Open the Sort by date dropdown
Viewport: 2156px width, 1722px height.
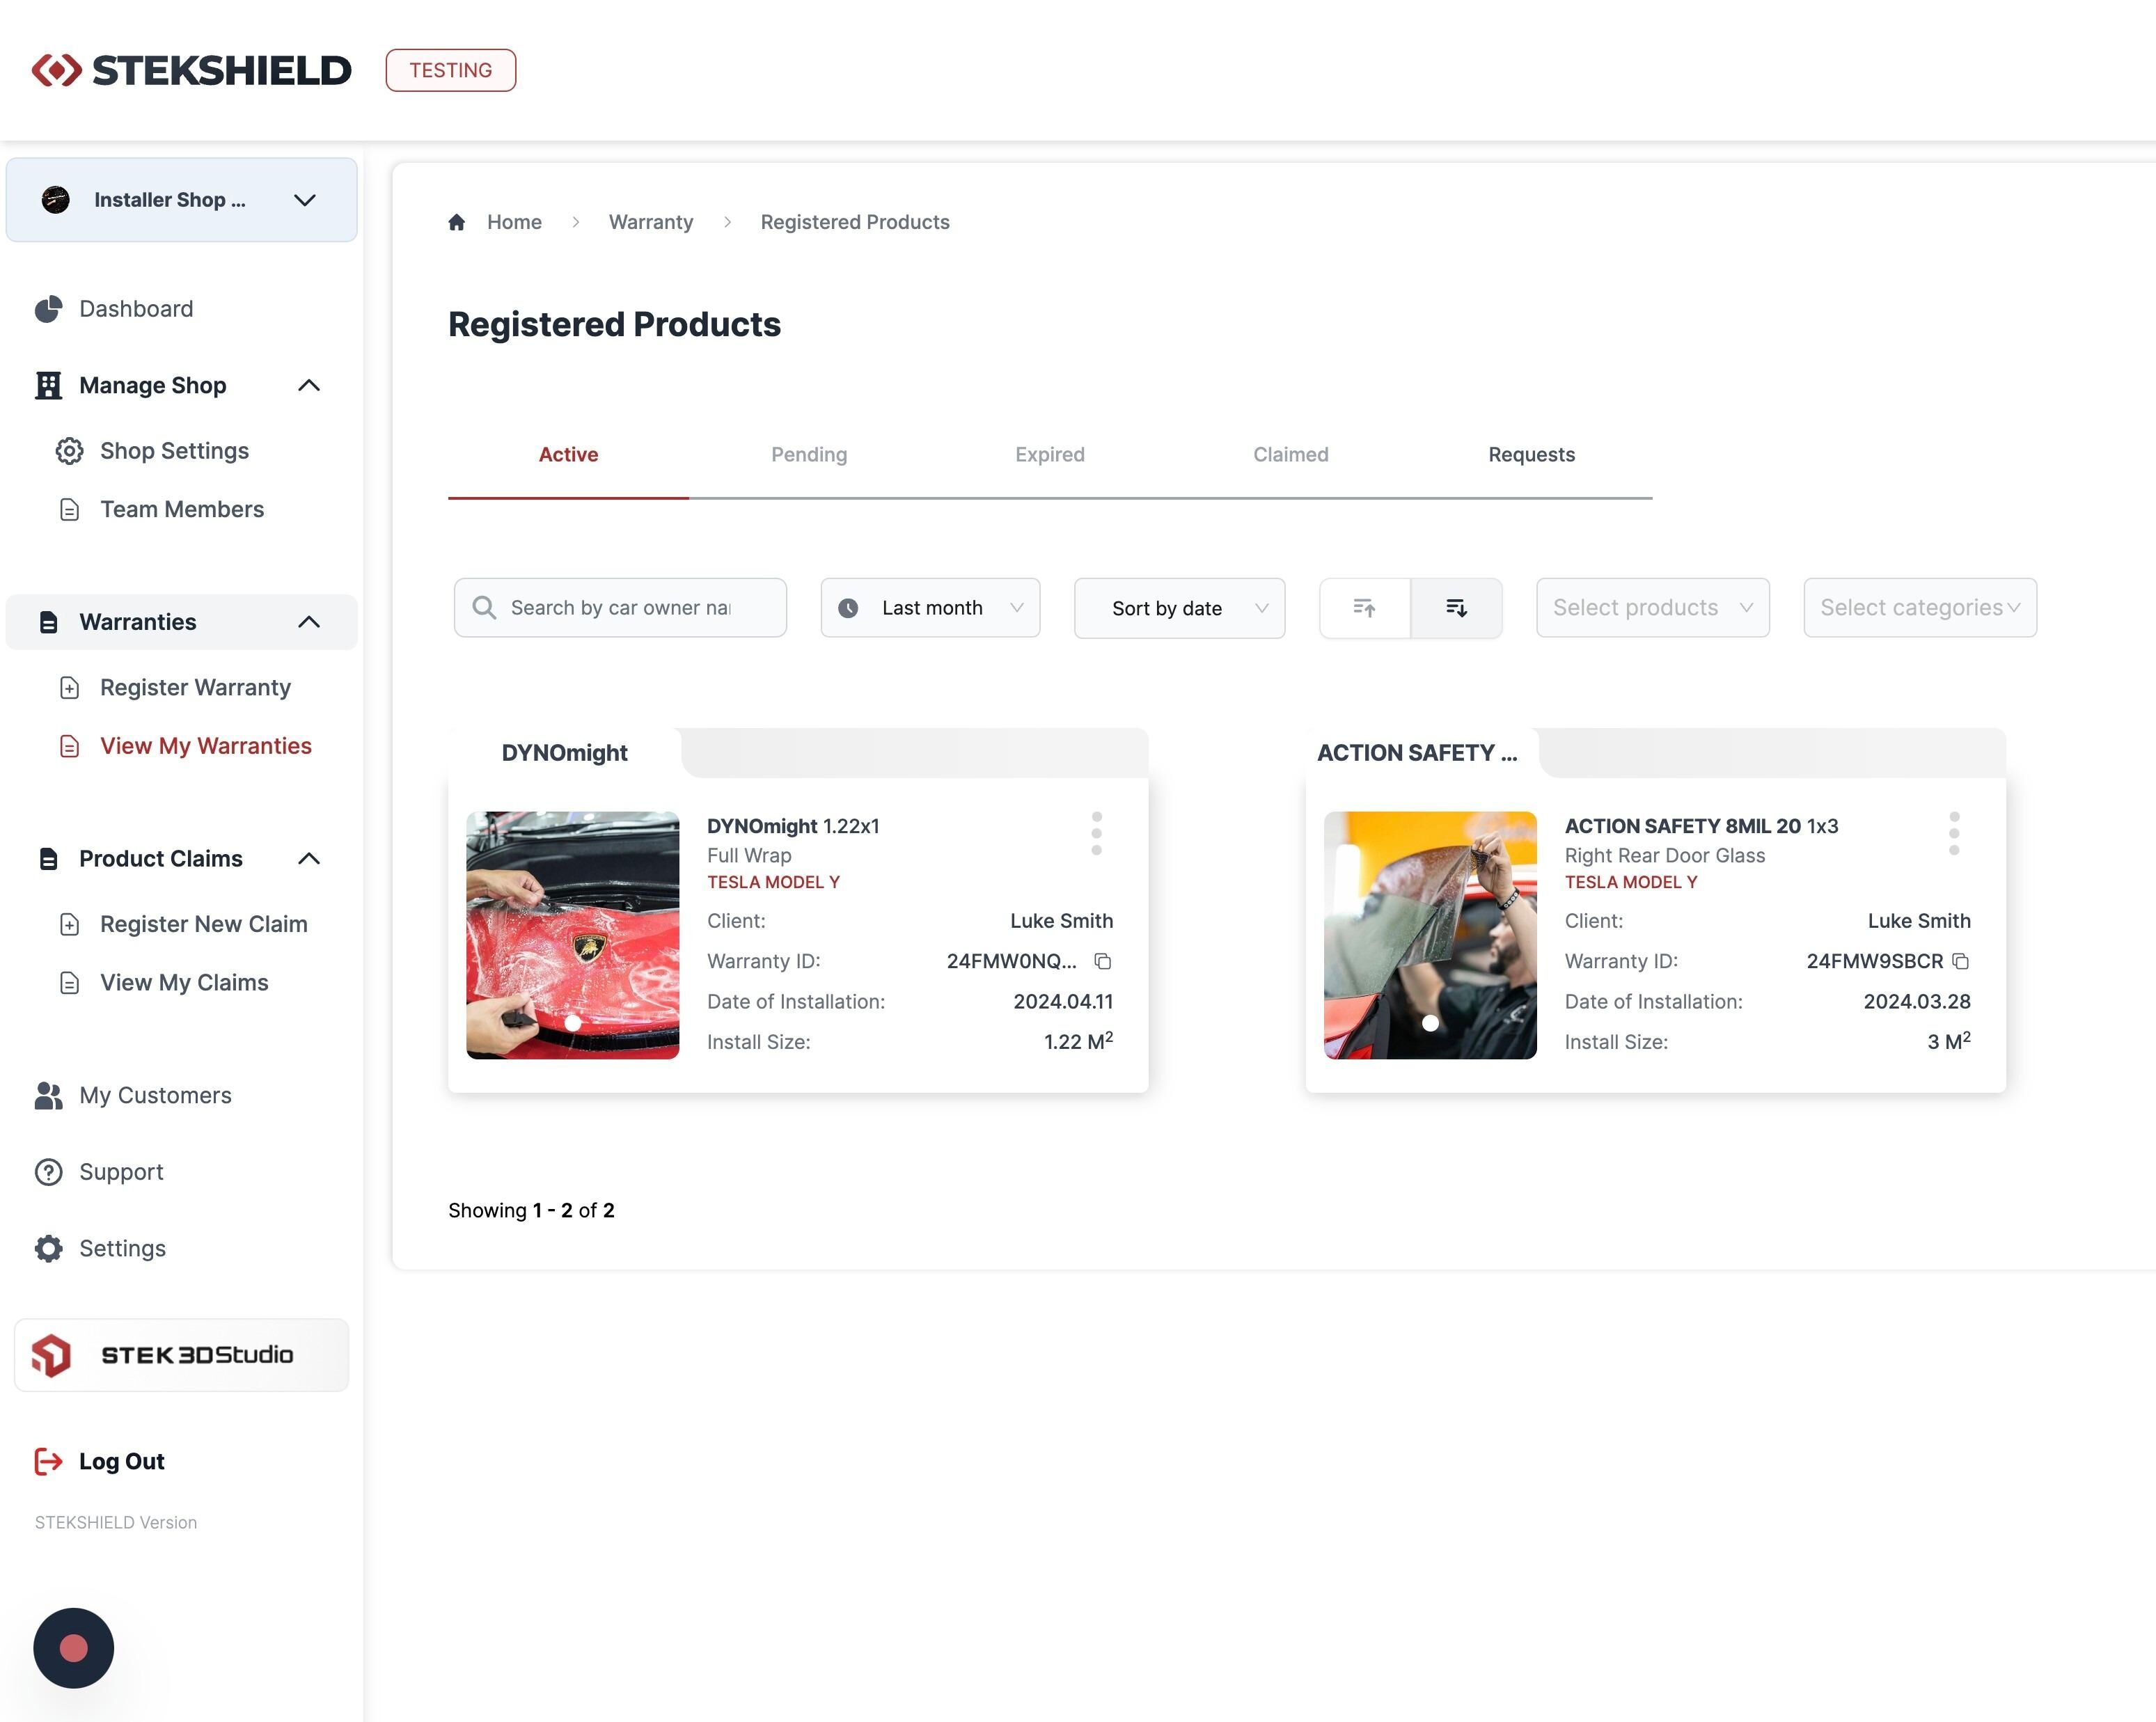[x=1180, y=608]
